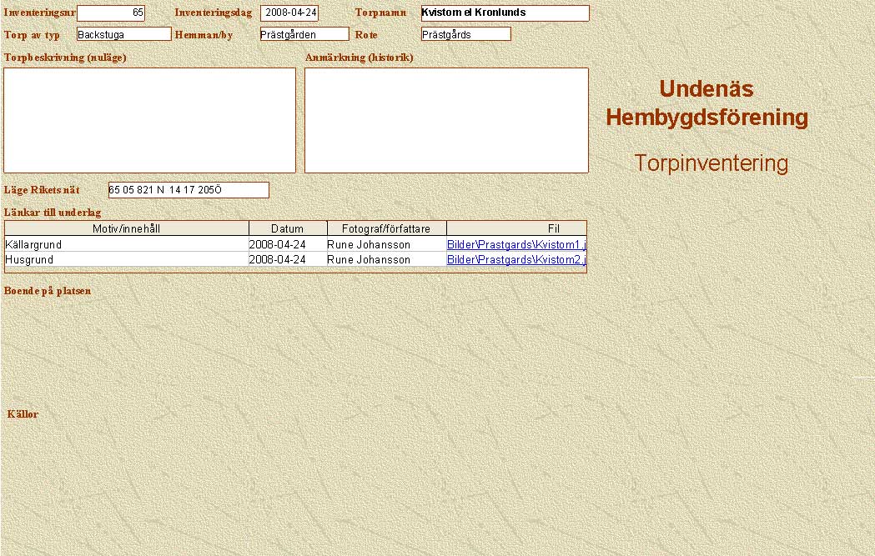Click the Läge Rikets nät coordinates field
Viewport: 875px width, 556px height.
point(189,190)
